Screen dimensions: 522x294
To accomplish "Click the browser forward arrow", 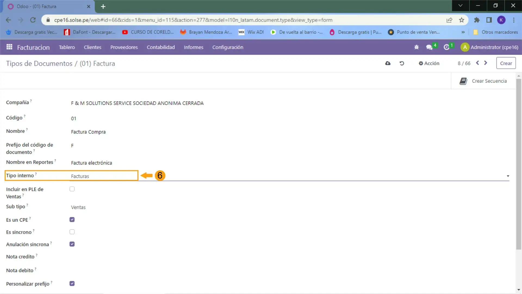I will (21, 20).
